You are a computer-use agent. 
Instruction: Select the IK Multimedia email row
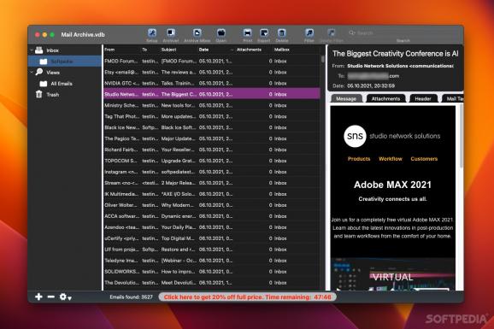tap(212, 194)
